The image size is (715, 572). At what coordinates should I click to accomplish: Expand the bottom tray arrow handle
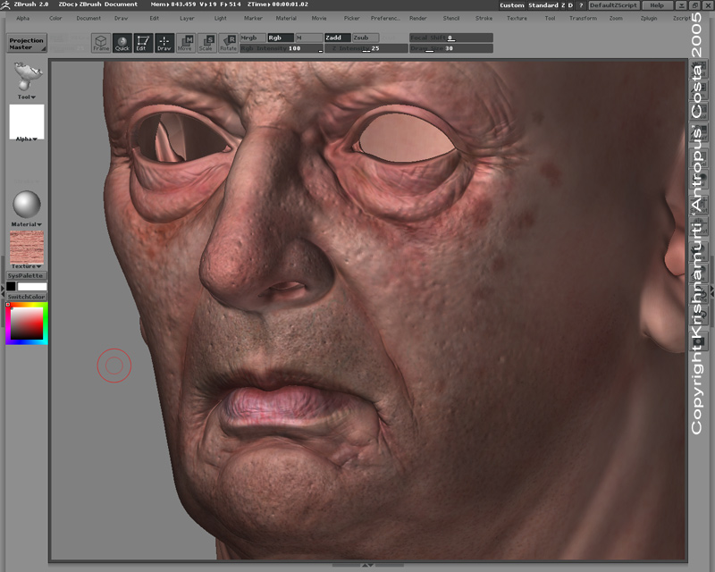(x=367, y=566)
